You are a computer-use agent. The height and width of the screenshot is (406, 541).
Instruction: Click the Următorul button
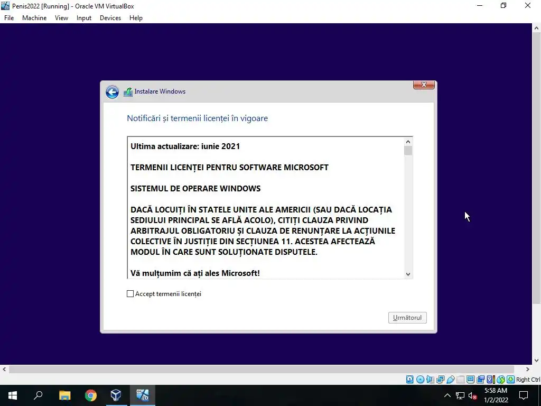tap(407, 318)
